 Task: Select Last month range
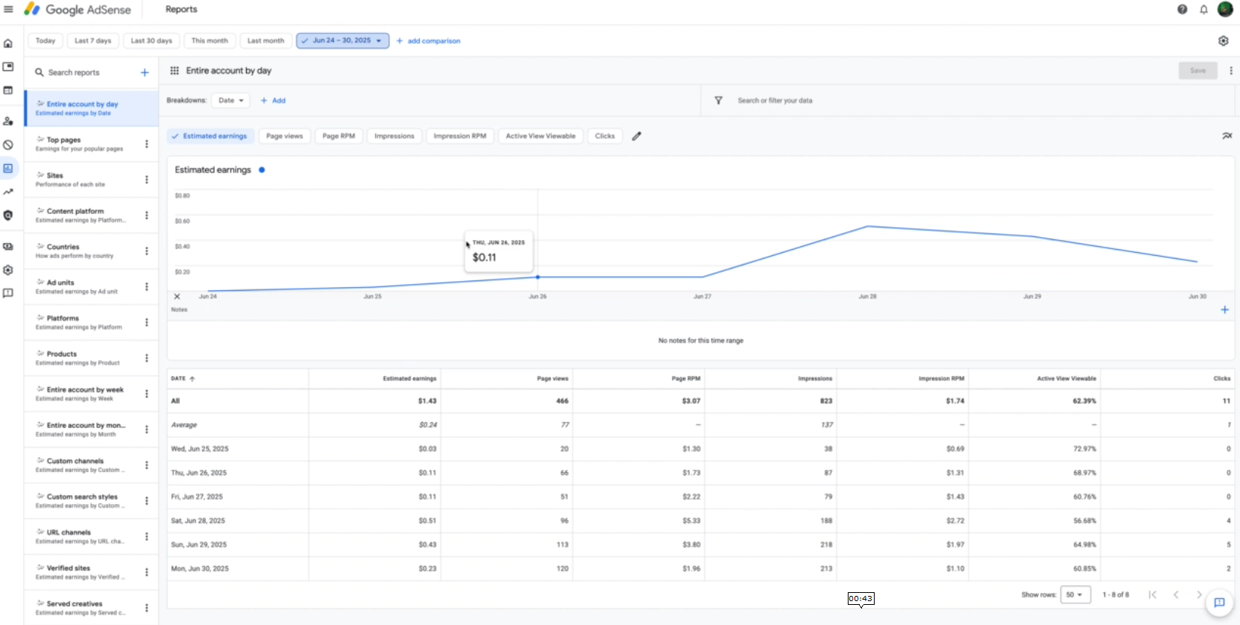pyautogui.click(x=265, y=41)
